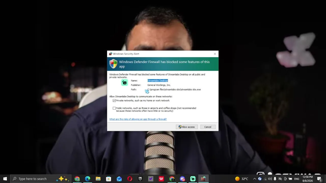Launch Microsoft Edge from the taskbar
The height and width of the screenshot is (183, 326).
[88, 179]
